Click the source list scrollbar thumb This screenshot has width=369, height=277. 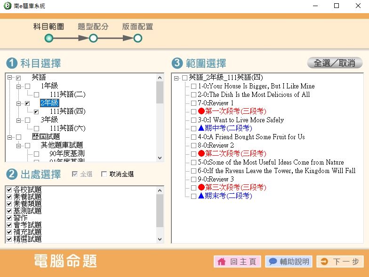click(x=160, y=211)
